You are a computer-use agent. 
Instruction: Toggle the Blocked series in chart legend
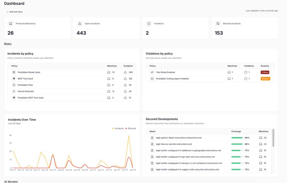[131, 128]
